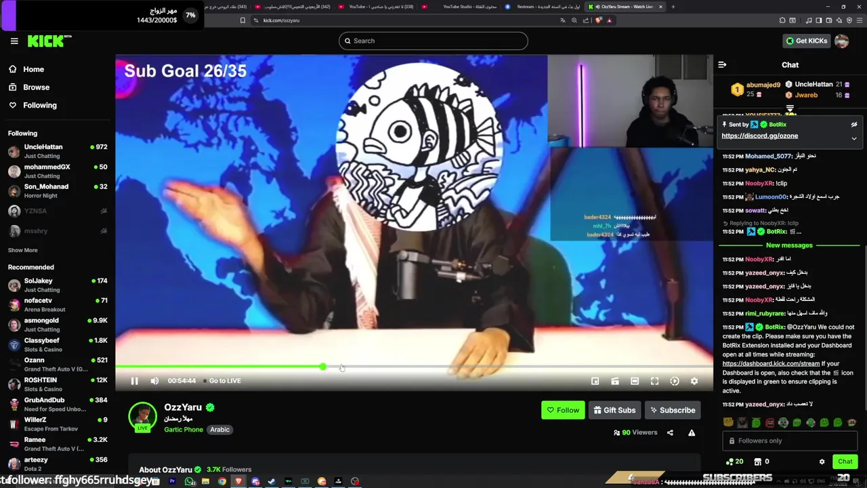Subscribe to OzzYaru
867x488 pixels.
[x=672, y=410]
